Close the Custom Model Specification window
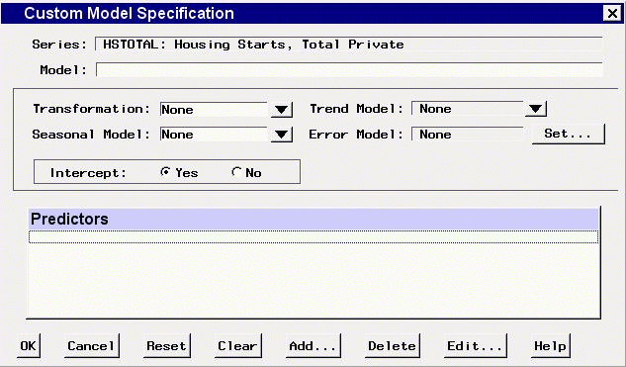This screenshot has height=367, width=626. [x=612, y=13]
